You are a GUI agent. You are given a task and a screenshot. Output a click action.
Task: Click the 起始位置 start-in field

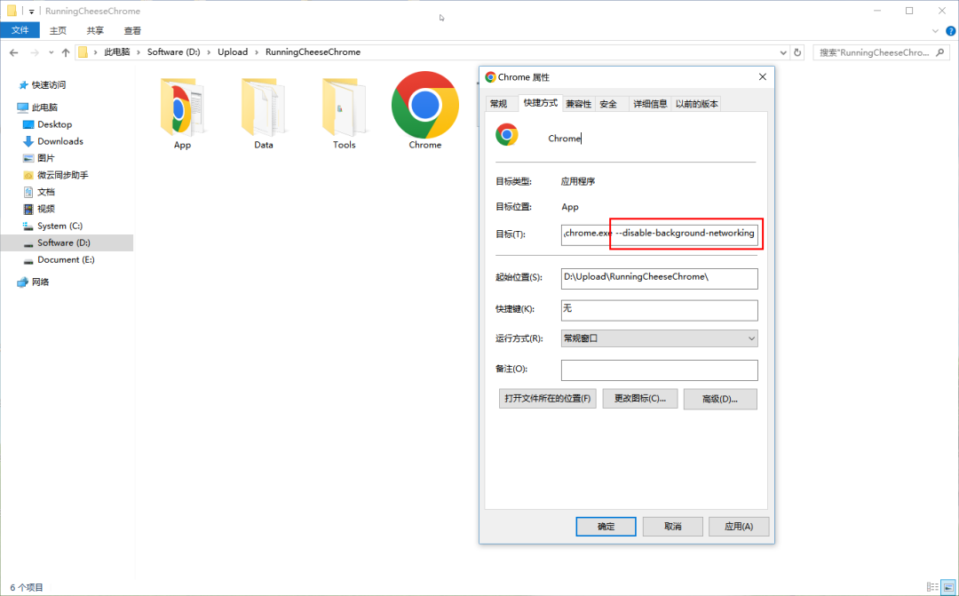click(659, 278)
